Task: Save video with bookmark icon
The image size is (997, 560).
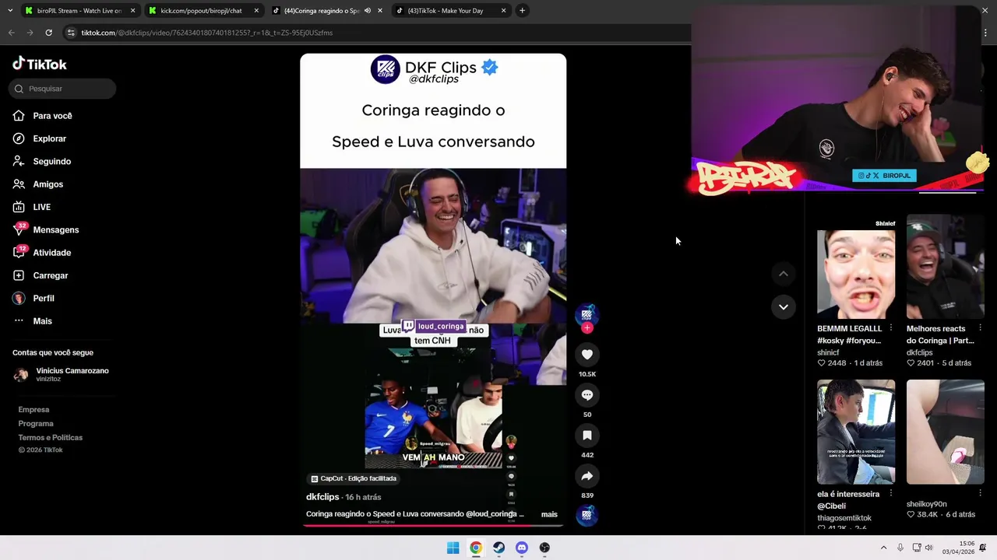Action: (587, 436)
